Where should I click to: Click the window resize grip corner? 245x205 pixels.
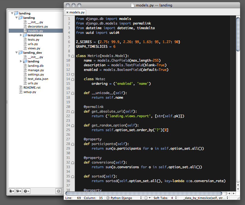coord(238,198)
